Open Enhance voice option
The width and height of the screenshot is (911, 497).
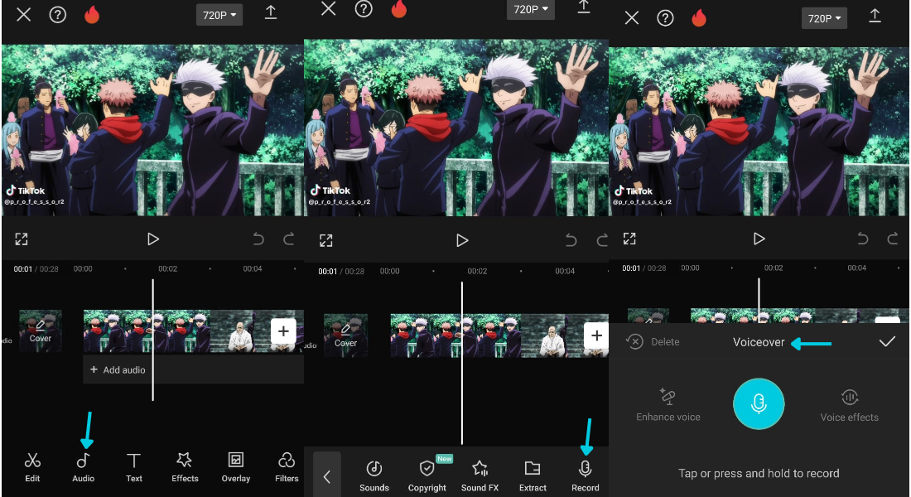[x=668, y=404]
